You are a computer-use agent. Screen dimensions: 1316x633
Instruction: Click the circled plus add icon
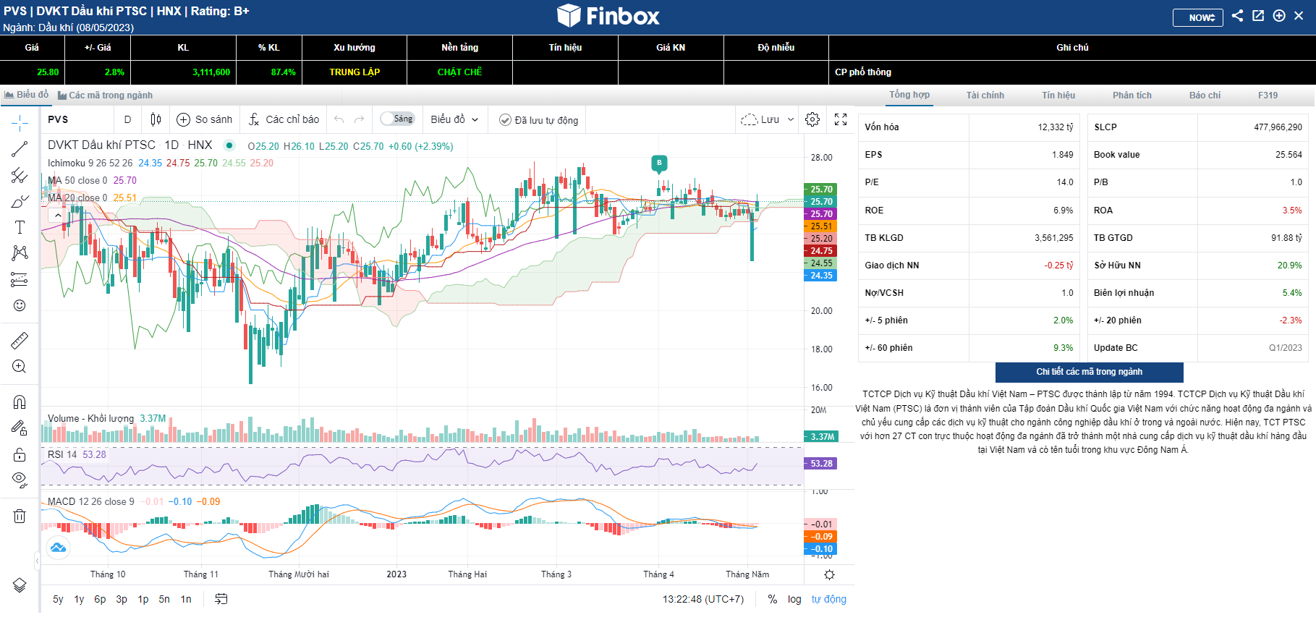pos(1279,16)
